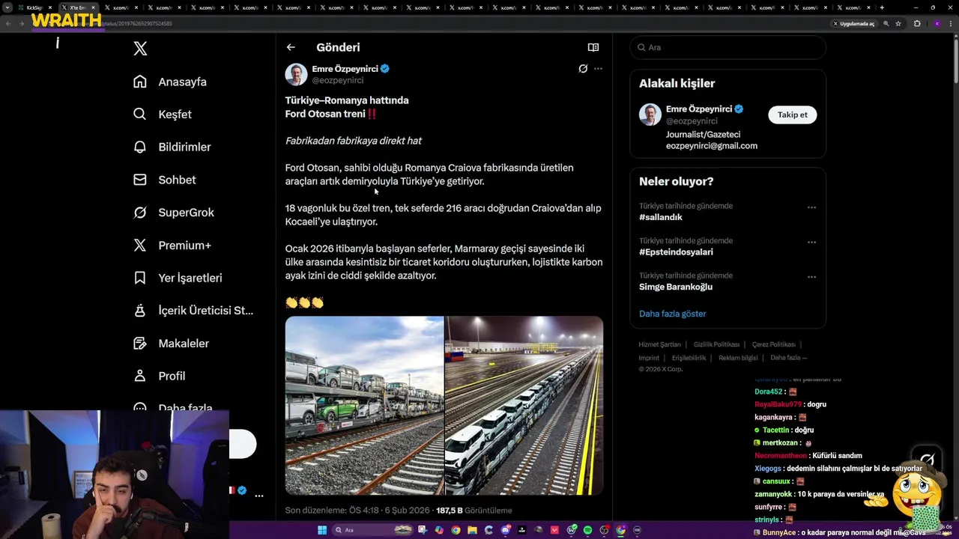Screen dimensions: 959x539
Task: Open more options for #sallandık trend
Action: [x=811, y=207]
